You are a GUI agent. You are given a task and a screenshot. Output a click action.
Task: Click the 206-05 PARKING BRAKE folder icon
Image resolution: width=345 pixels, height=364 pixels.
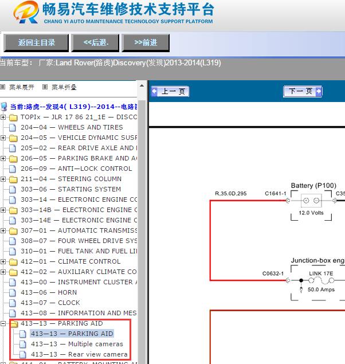[x=13, y=159]
